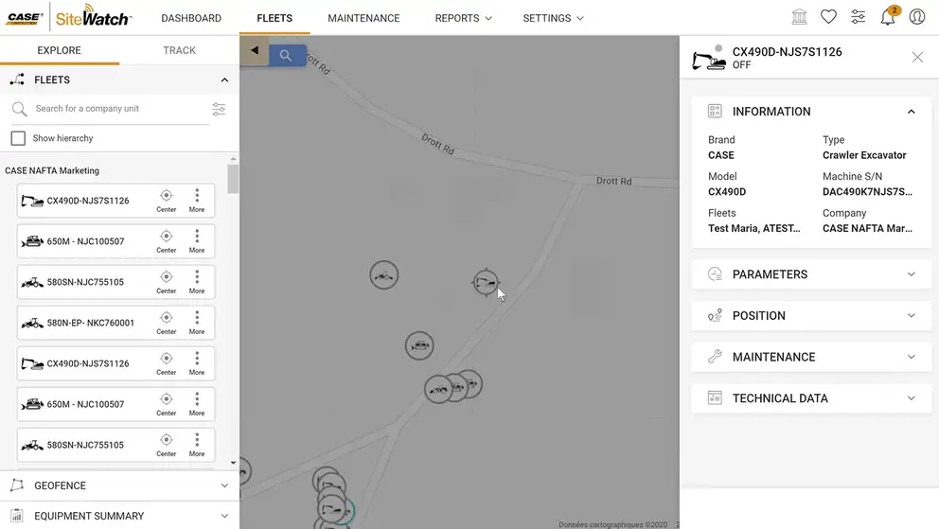Click the Information panel icon
Image resolution: width=939 pixels, height=529 pixels.
click(715, 112)
